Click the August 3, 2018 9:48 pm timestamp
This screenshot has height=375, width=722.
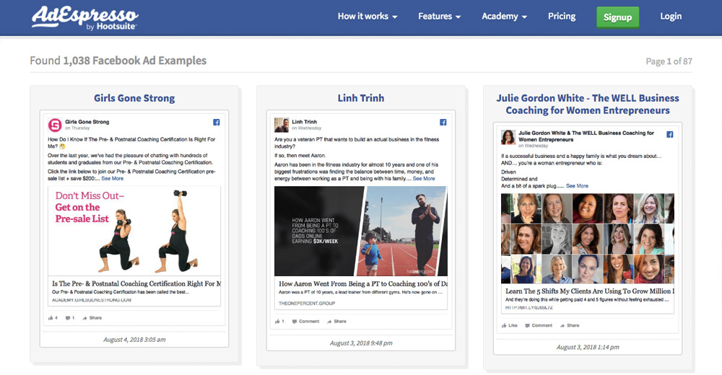pos(361,343)
